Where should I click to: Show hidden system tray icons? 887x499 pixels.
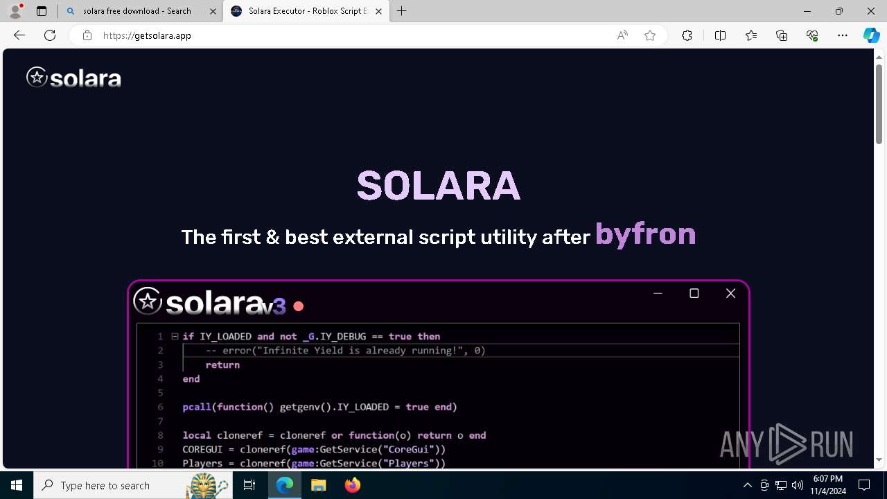[x=748, y=485]
